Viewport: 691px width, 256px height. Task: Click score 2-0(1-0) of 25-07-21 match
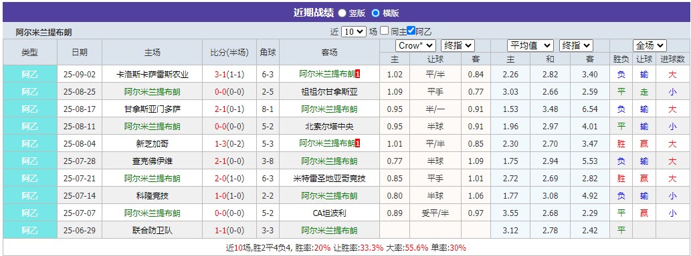tap(229, 178)
